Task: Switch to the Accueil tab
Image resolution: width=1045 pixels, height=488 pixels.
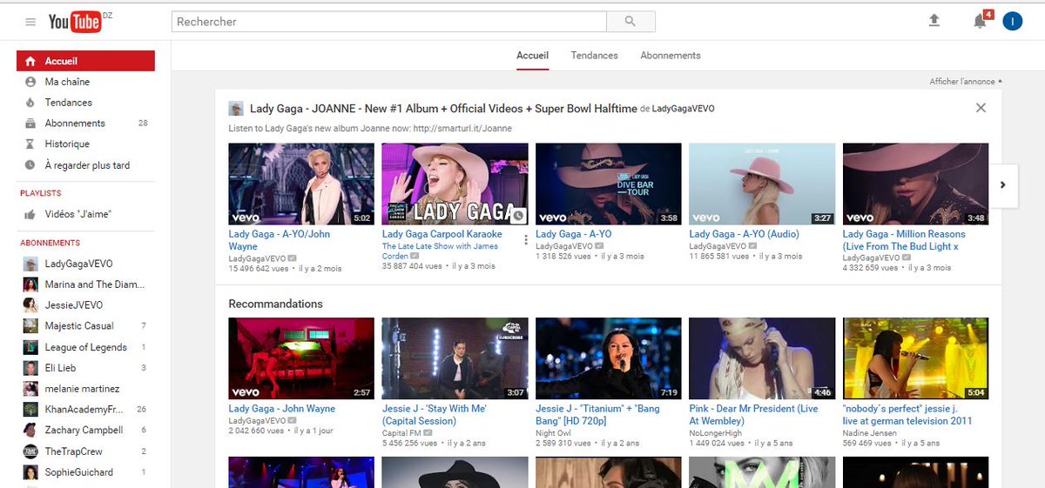Action: coord(532,56)
